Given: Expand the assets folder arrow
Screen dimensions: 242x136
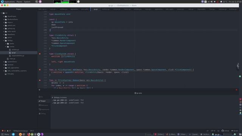Looking at the screenshot, I should click(6, 44).
